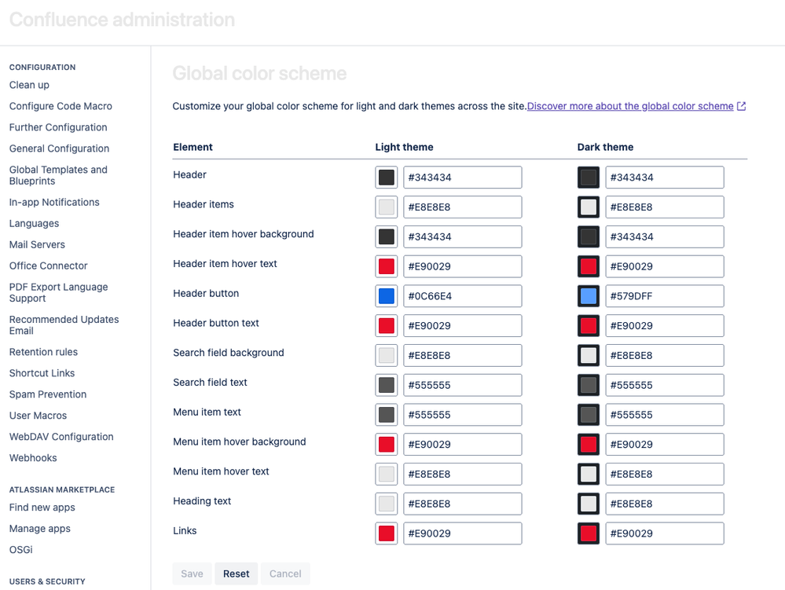Open General Configuration
785x590 pixels.
(x=59, y=148)
